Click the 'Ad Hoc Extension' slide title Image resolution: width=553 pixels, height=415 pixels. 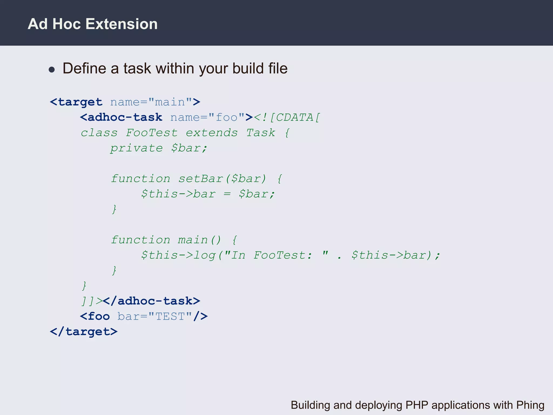(92, 24)
